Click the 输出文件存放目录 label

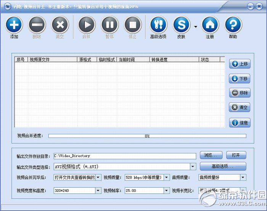click(x=34, y=156)
